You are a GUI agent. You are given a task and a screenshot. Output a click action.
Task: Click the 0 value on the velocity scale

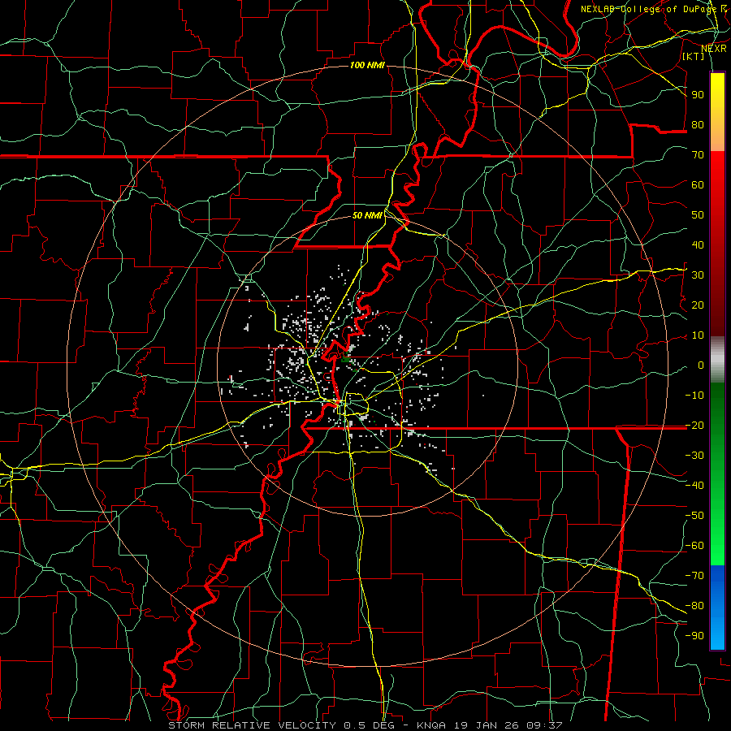701,365
